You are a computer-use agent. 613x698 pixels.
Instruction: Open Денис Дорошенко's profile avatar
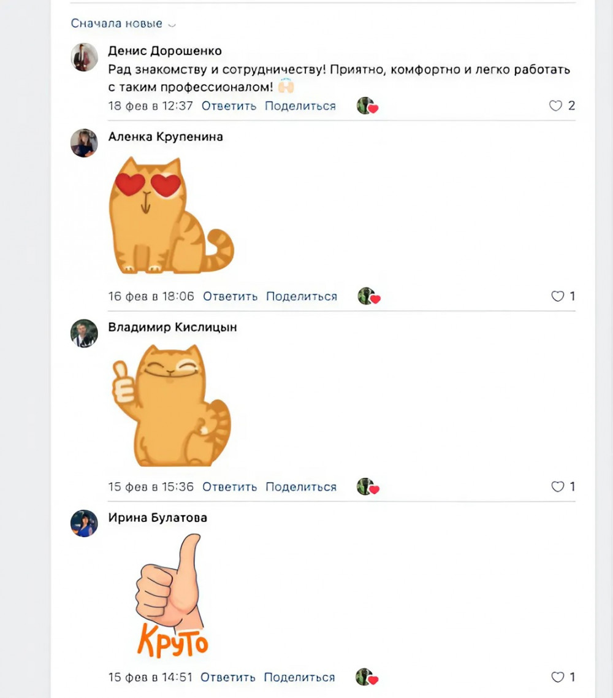pyautogui.click(x=85, y=57)
